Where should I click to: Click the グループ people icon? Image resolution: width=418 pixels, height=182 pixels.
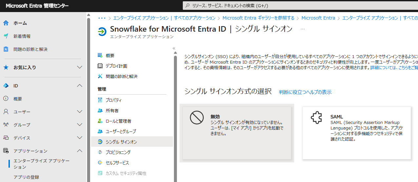(x=6, y=125)
